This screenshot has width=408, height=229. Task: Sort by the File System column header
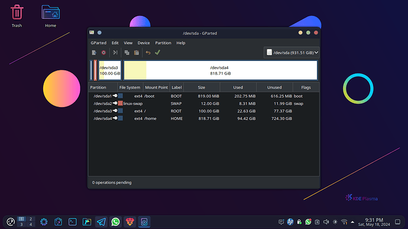pyautogui.click(x=130, y=87)
